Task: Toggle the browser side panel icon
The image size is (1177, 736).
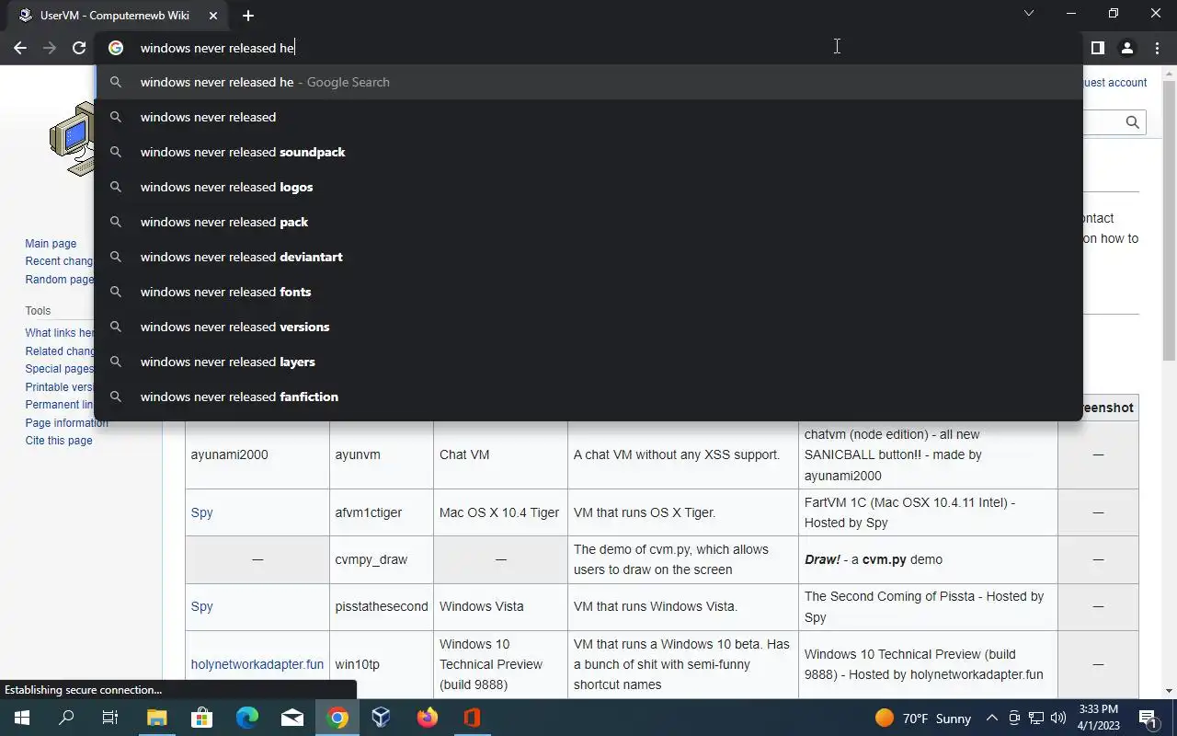Action: 1097,48
